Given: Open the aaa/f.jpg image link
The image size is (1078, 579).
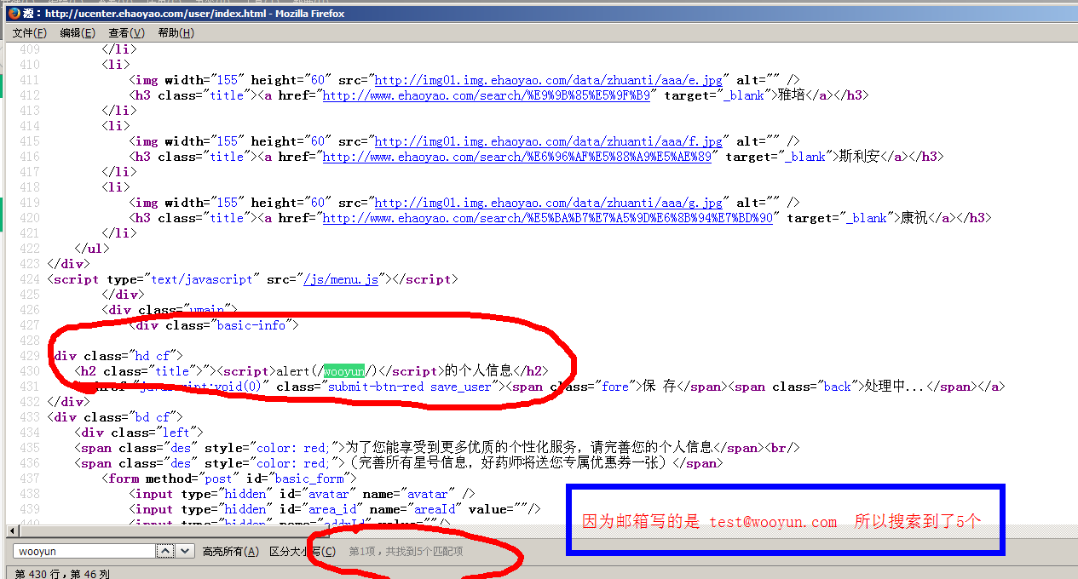Looking at the screenshot, I should (549, 141).
